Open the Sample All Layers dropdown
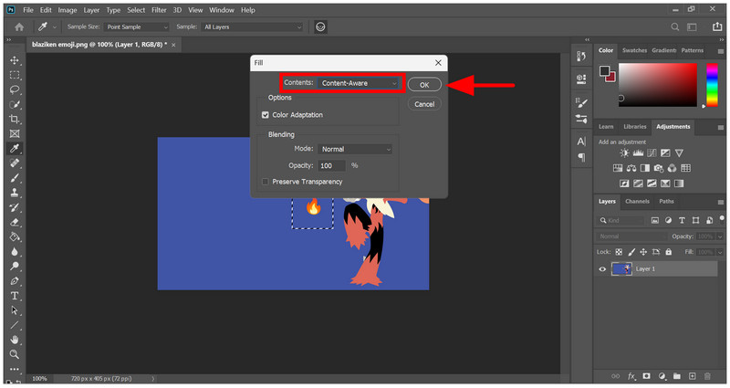730x388 pixels. 253,27
